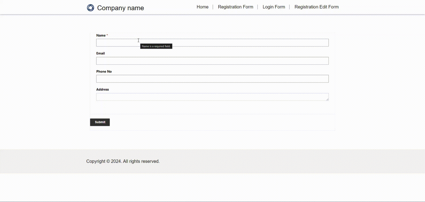Open the Home navigation item
425x202 pixels.
coord(202,7)
